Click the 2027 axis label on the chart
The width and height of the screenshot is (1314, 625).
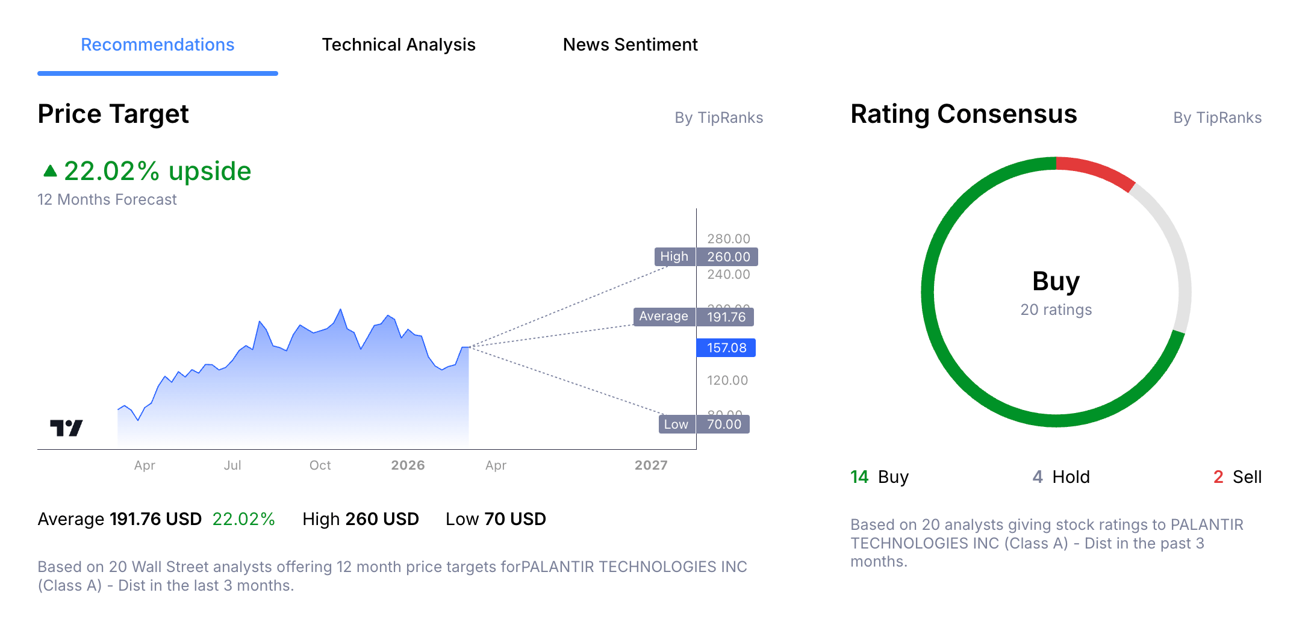[652, 465]
